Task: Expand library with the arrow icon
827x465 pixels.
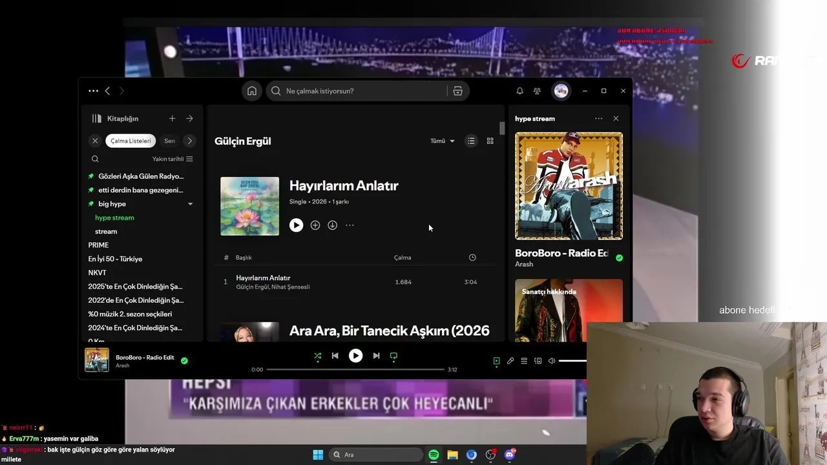Action: (189, 119)
